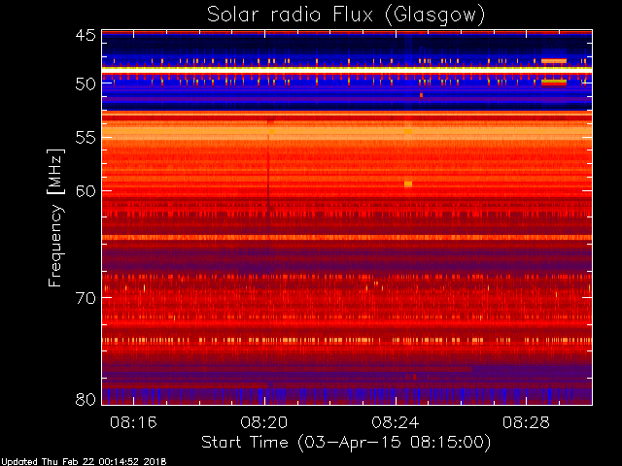Screen dimensions: 622x466
Task: Click the Frequency [MHz] axis title
Action: 55,217
